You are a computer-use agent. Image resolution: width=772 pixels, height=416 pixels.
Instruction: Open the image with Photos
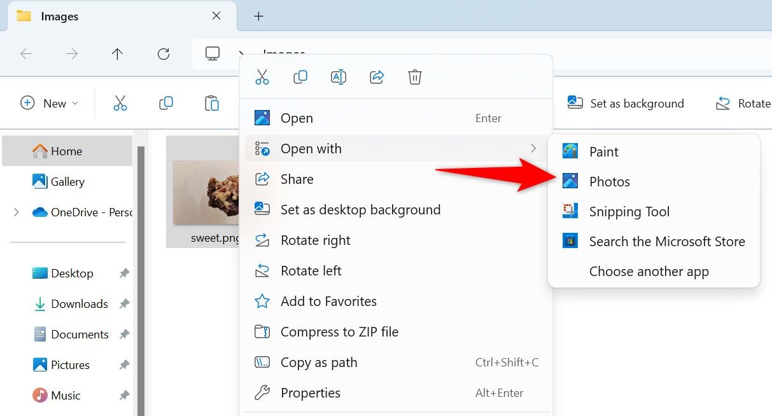(x=654, y=181)
